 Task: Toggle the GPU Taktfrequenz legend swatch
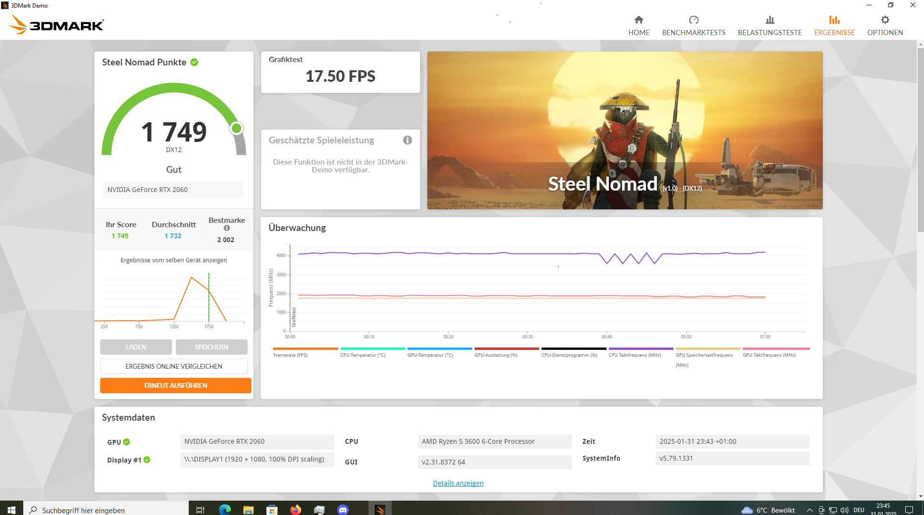tap(776, 348)
